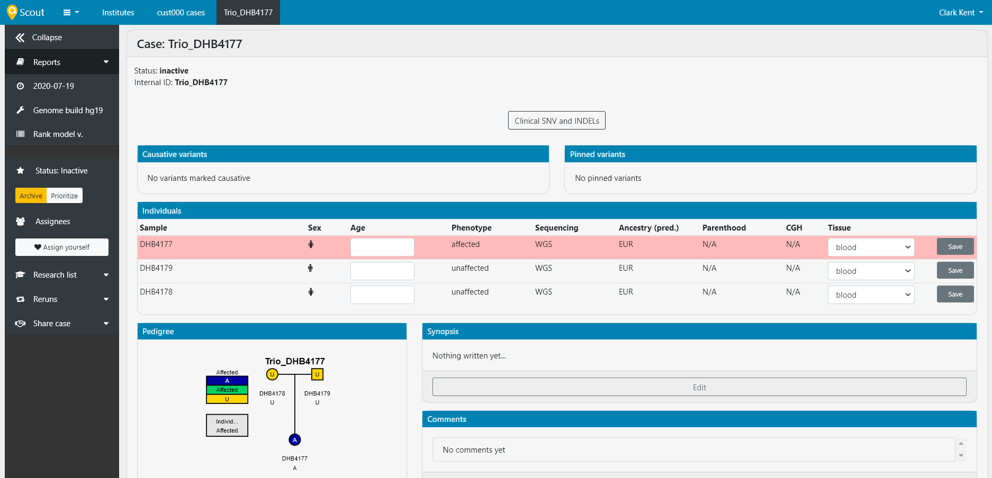992x478 pixels.
Task: Select the Reports book icon
Action: click(20, 62)
